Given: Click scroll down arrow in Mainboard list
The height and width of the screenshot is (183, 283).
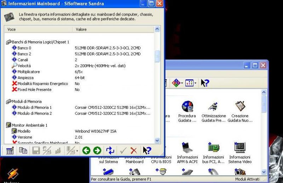Looking at the screenshot, I should 157,140.
